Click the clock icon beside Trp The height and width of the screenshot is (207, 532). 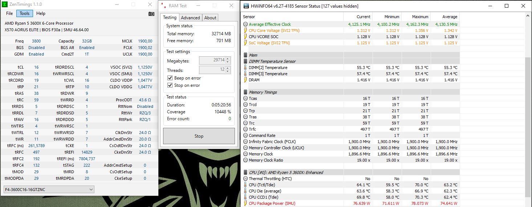pos(245,111)
